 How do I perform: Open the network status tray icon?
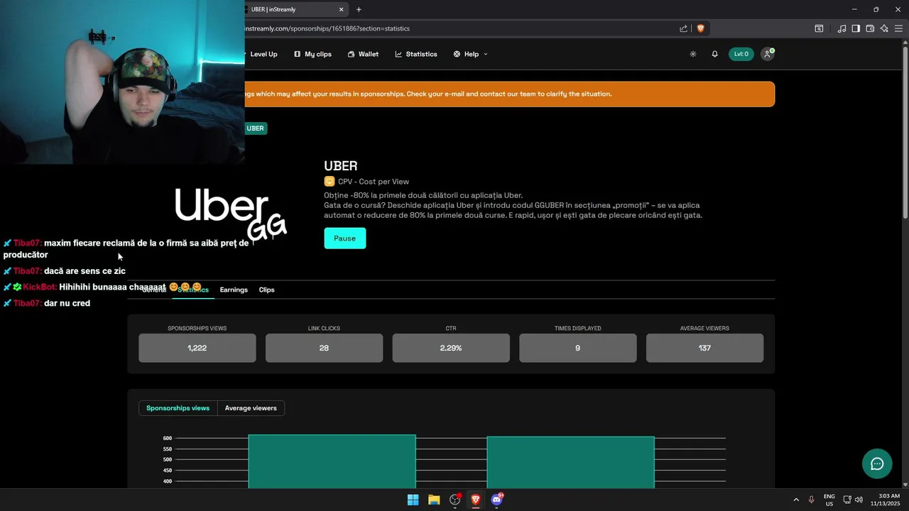click(x=847, y=500)
